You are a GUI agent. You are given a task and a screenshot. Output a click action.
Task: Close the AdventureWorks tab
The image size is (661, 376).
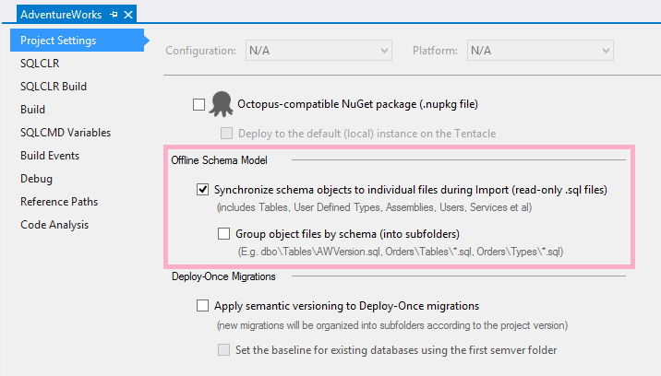point(128,14)
